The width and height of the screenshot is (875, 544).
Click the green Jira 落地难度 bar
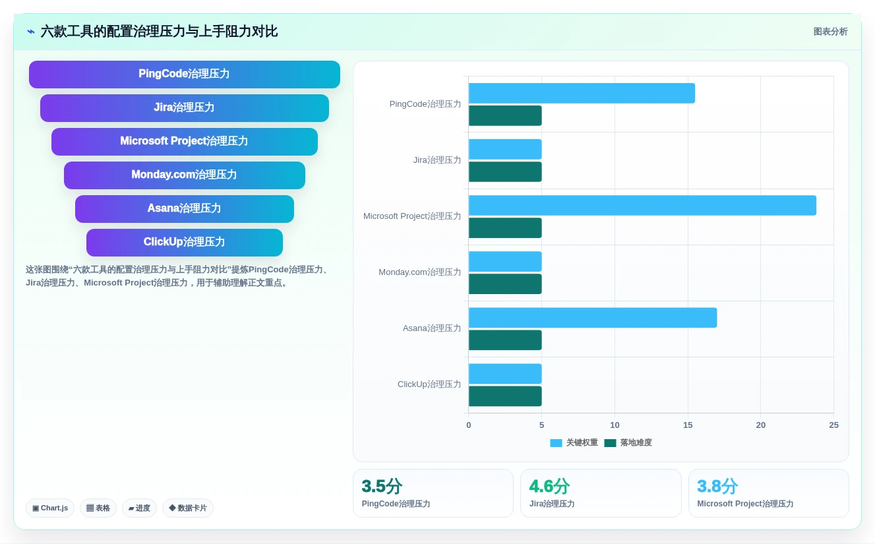[x=505, y=172]
